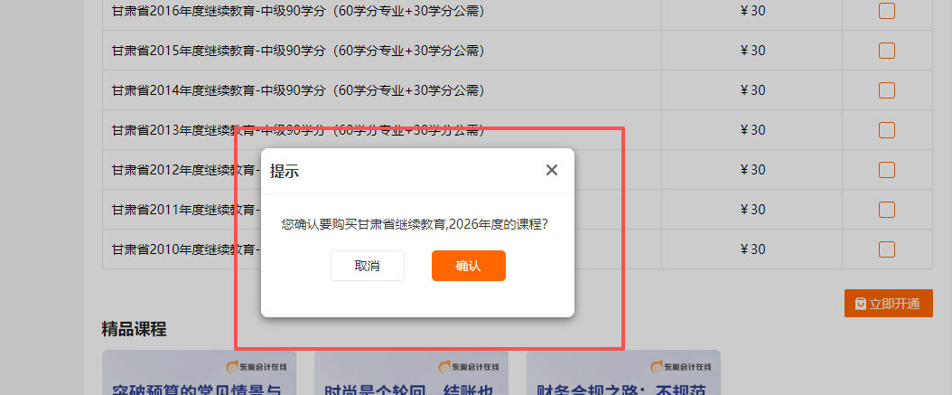952x395 pixels.
Task: Click the 甘肃省2010年度继续教育 course name
Action: 185,249
